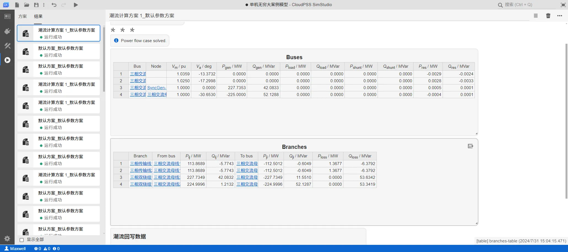
Task: Click the Buses table title
Action: coord(294,57)
